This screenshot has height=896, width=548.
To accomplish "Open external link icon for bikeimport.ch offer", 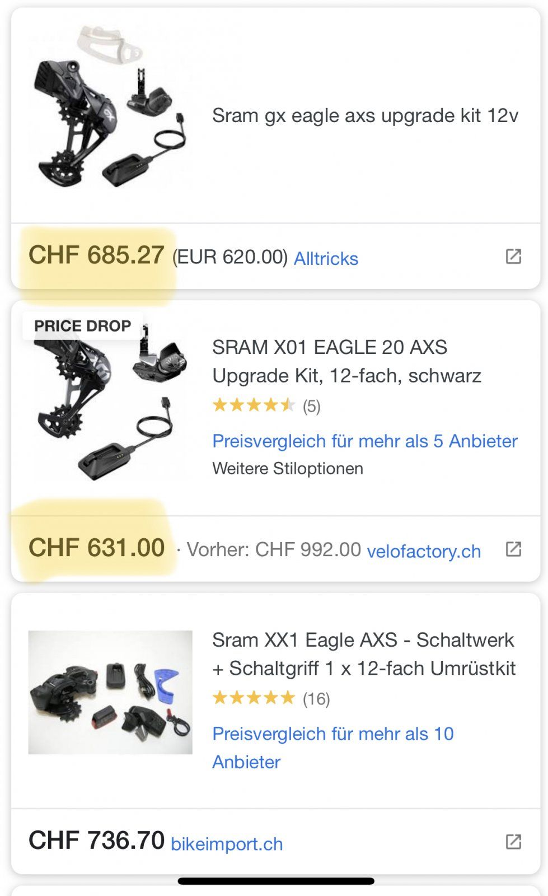I will point(513,841).
